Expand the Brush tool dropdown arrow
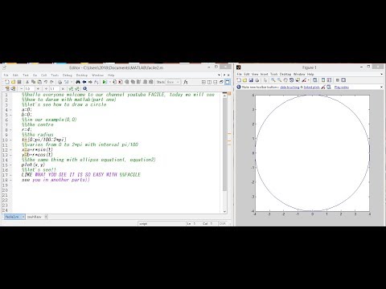The height and width of the screenshot is (289, 386). point(309,80)
